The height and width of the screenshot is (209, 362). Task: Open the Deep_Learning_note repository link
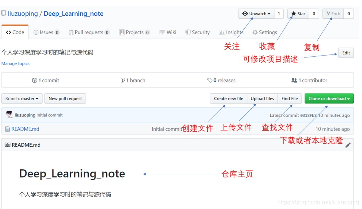74,14
